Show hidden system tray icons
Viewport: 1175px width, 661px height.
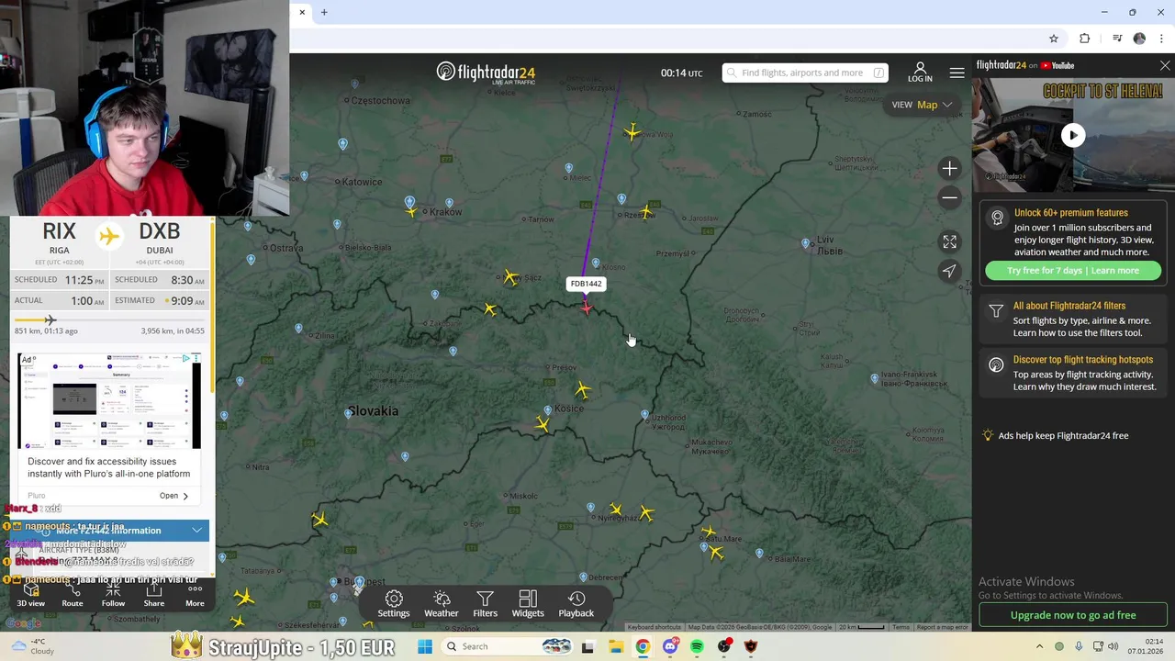[1039, 646]
